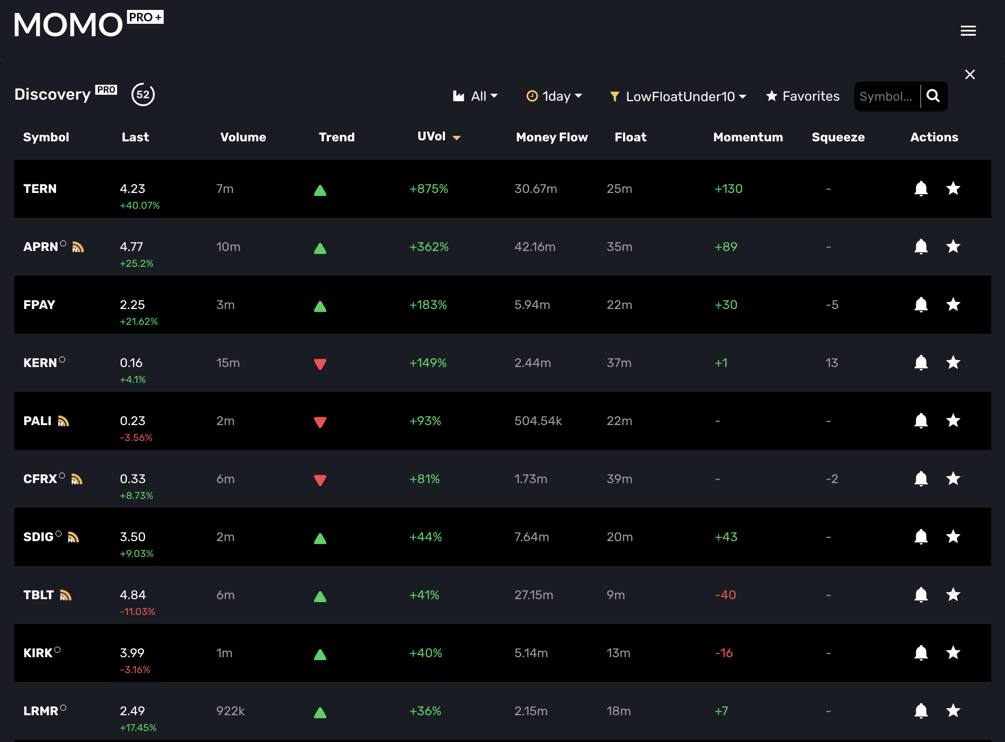Toggle favorite star for KERN
This screenshot has height=742, width=1005.
click(953, 363)
